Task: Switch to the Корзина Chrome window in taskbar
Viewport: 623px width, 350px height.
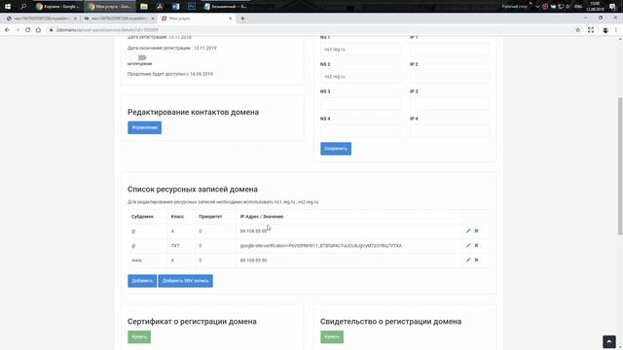Action: pos(58,7)
